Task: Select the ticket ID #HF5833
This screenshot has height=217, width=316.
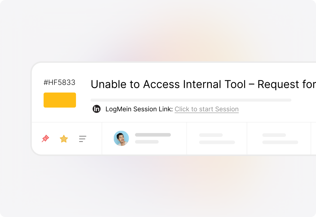Action: [x=60, y=82]
